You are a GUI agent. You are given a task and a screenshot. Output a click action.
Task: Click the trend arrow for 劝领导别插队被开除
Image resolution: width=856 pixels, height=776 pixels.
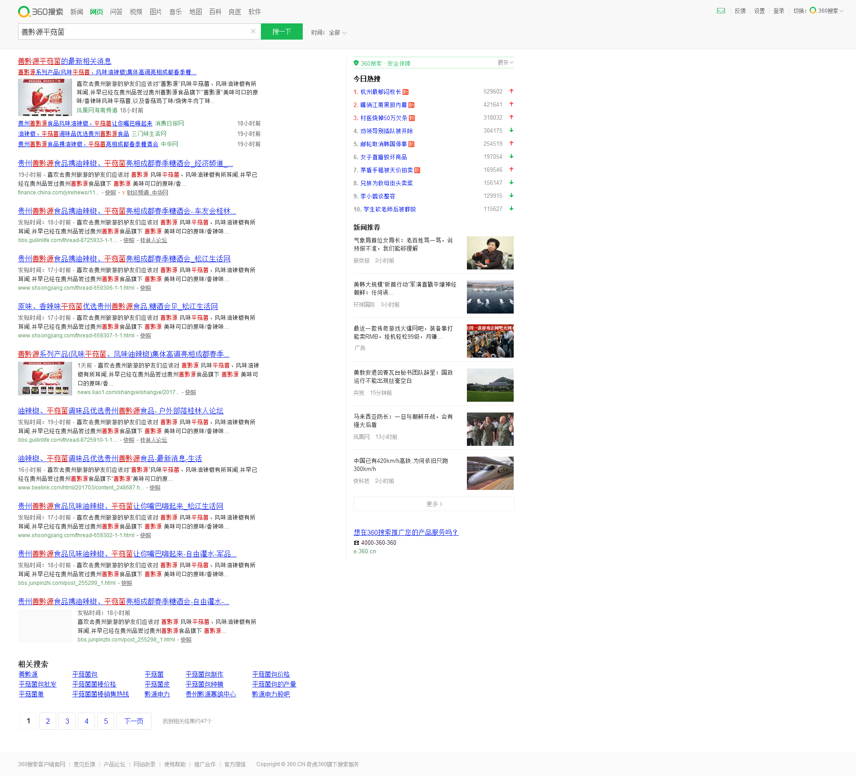pyautogui.click(x=511, y=130)
